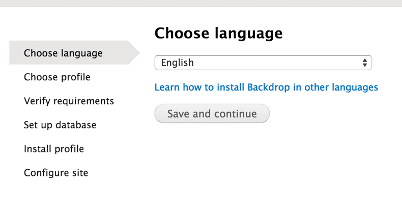
Task: Click the 'Choose language' page heading
Action: point(218,33)
